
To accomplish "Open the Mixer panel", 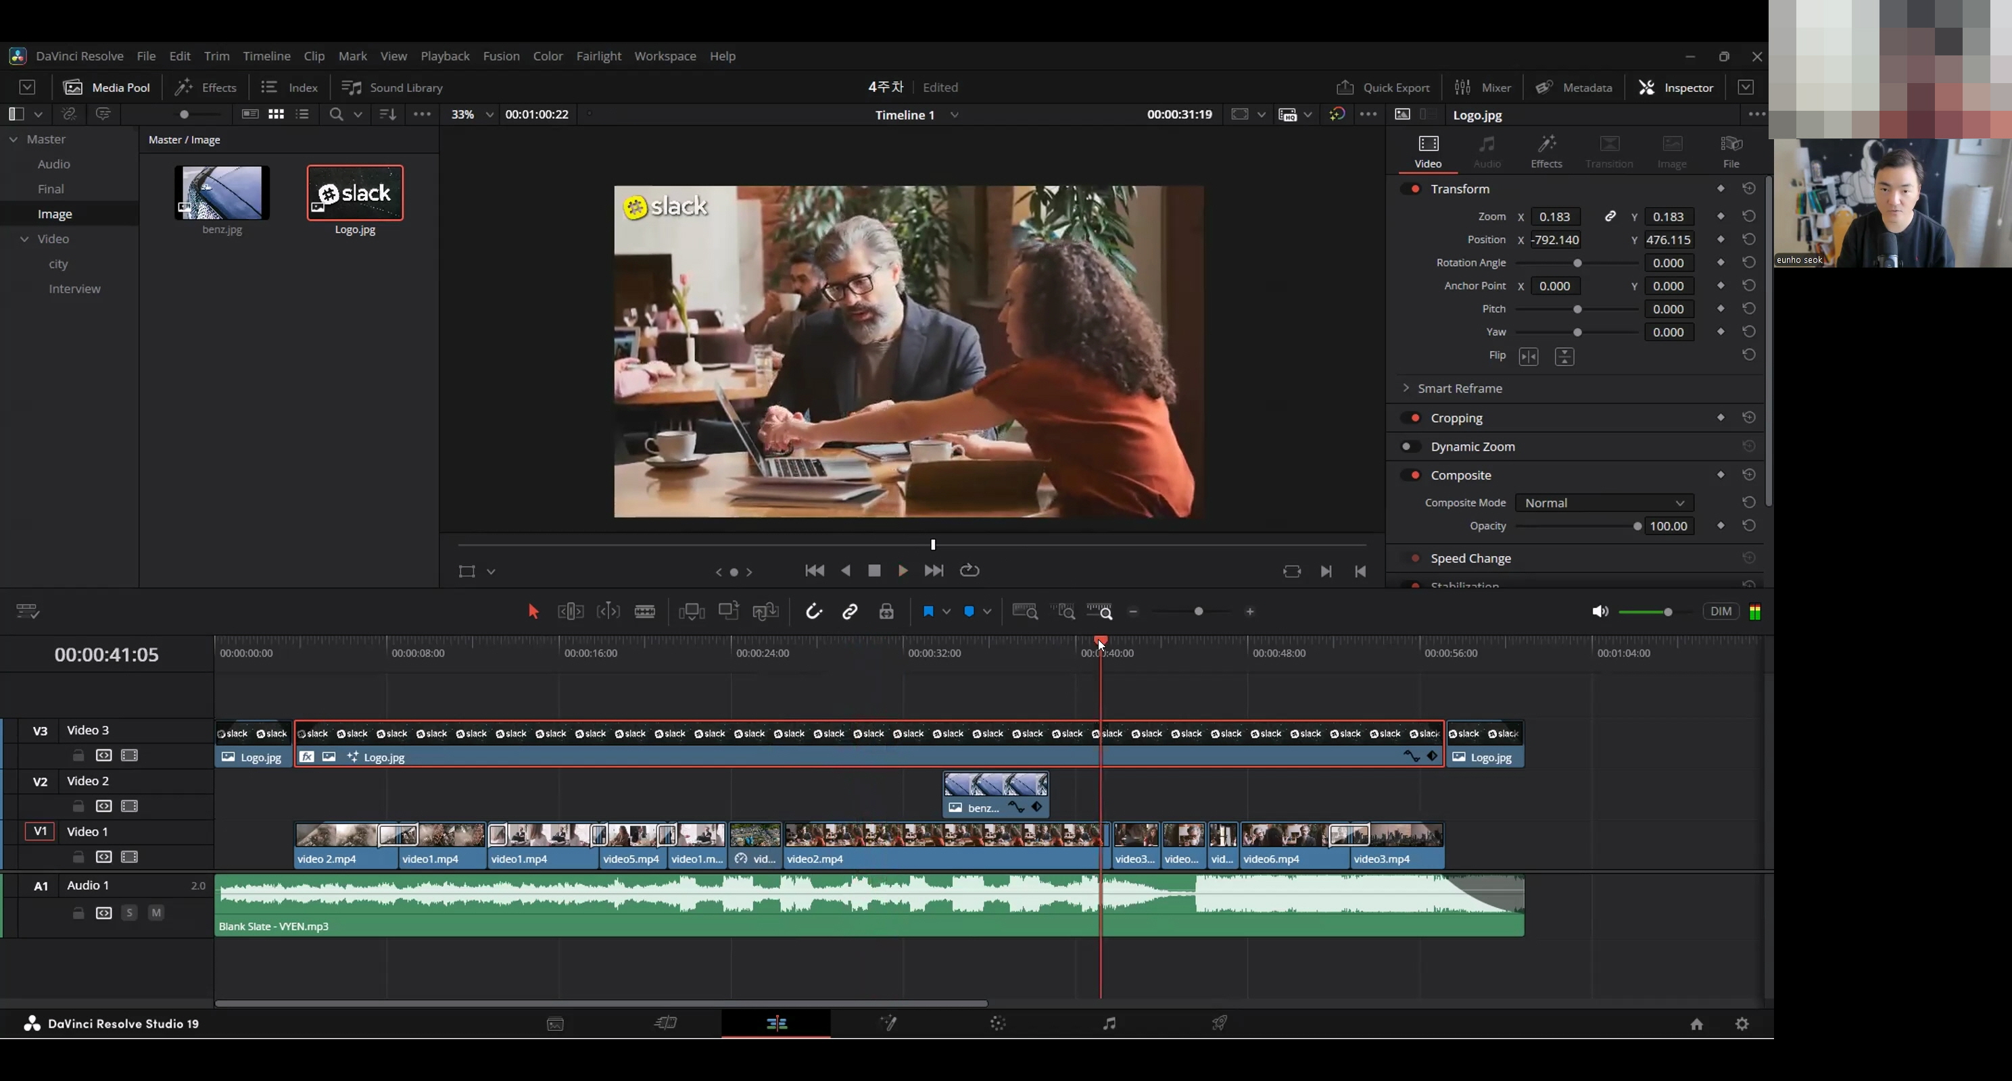I will coord(1483,87).
